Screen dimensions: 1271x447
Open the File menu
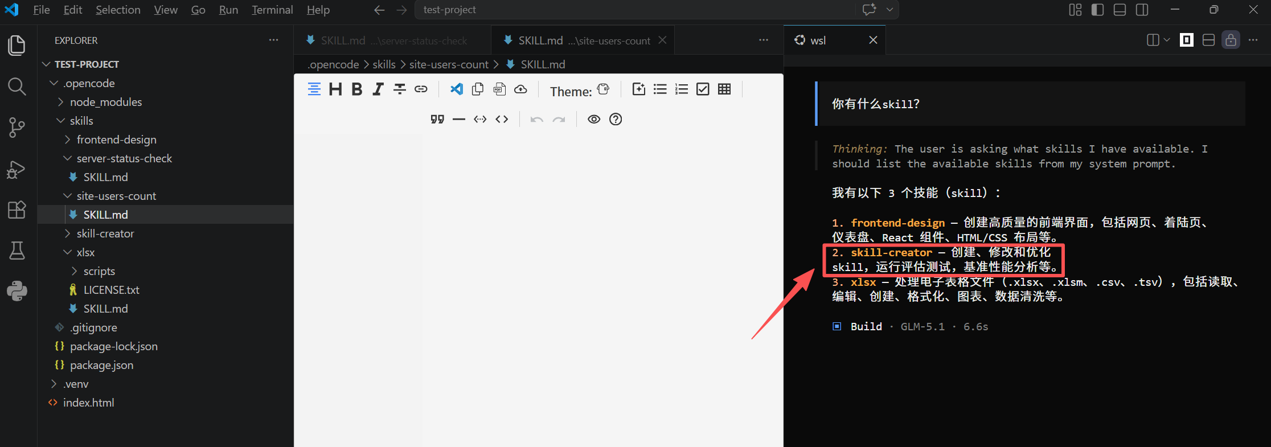[42, 10]
